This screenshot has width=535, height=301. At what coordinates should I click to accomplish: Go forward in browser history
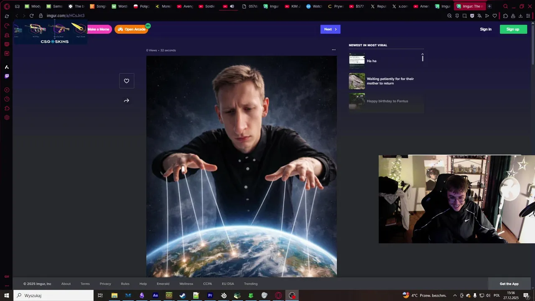(x=24, y=15)
